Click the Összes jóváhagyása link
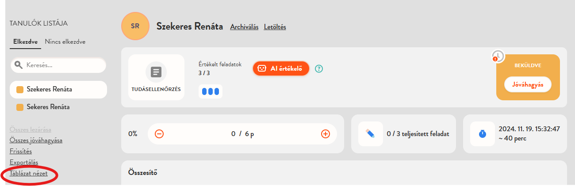Image resolution: width=575 pixels, height=186 pixels. pos(36,140)
